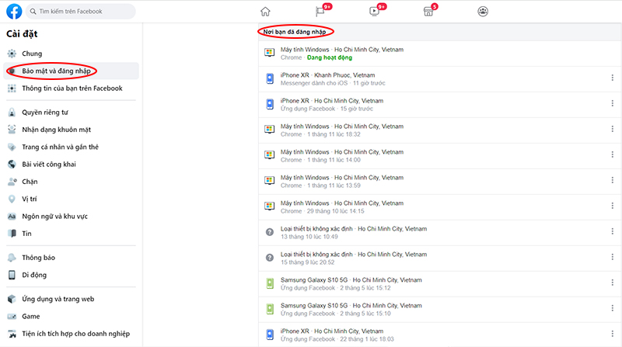Screen dimensions: 622x347
Task: Click the Quyền riêng tư lock icon
Action: [x=12, y=113]
